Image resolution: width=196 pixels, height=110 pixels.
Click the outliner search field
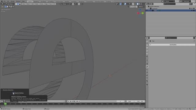pos(169,4)
